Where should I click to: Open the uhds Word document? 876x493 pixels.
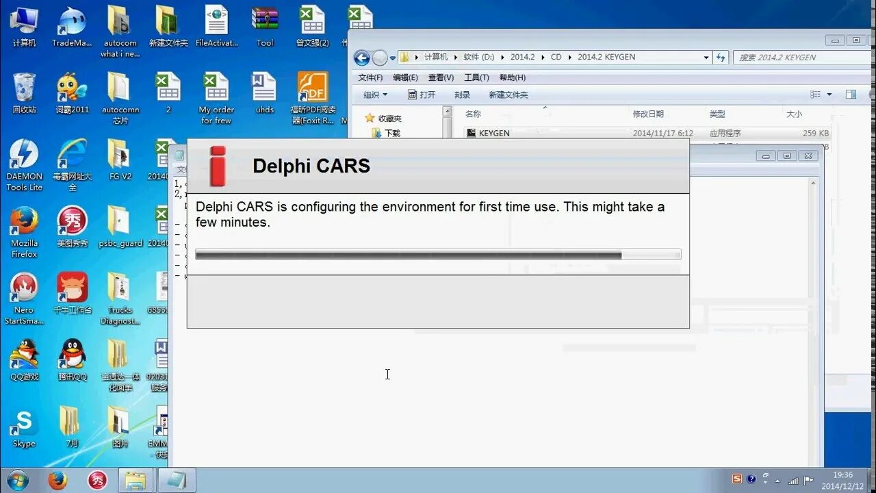click(x=264, y=94)
